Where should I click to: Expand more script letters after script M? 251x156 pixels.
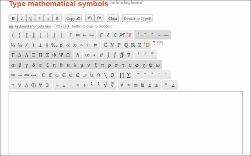pyautogui.click(x=129, y=35)
